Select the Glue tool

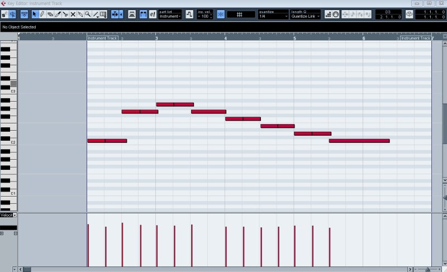(x=80, y=14)
